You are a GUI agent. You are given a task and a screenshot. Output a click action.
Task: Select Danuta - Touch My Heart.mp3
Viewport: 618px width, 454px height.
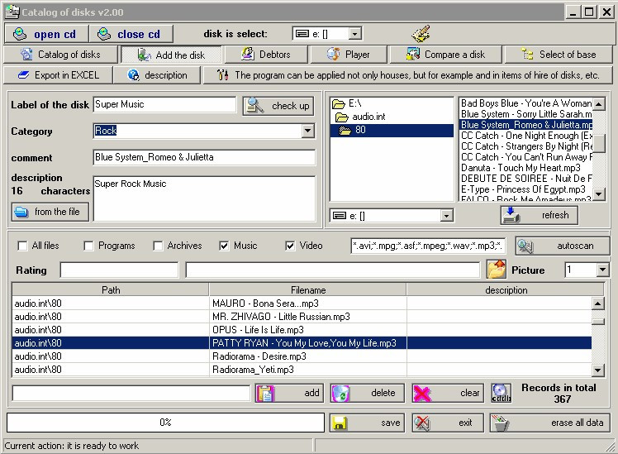(x=525, y=168)
